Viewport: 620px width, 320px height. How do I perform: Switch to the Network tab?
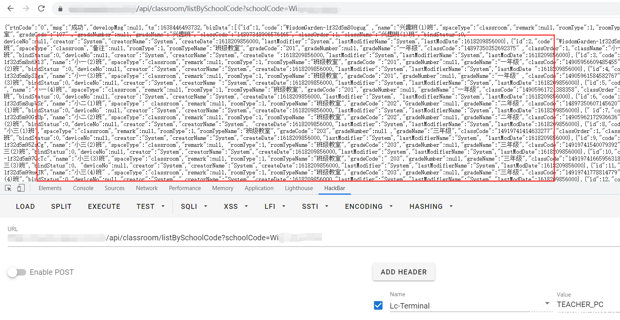coord(146,188)
